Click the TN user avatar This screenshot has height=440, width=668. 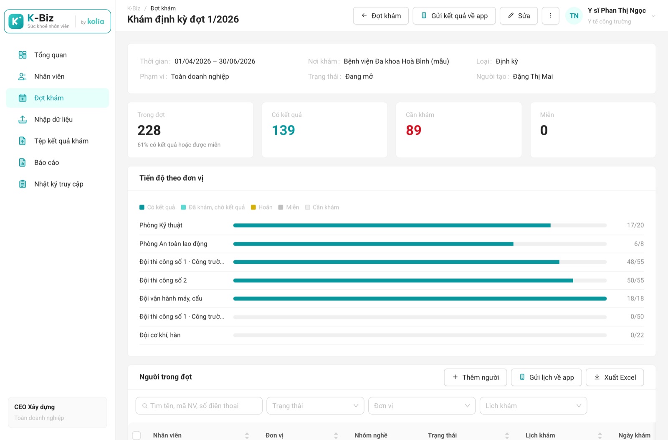coord(574,16)
